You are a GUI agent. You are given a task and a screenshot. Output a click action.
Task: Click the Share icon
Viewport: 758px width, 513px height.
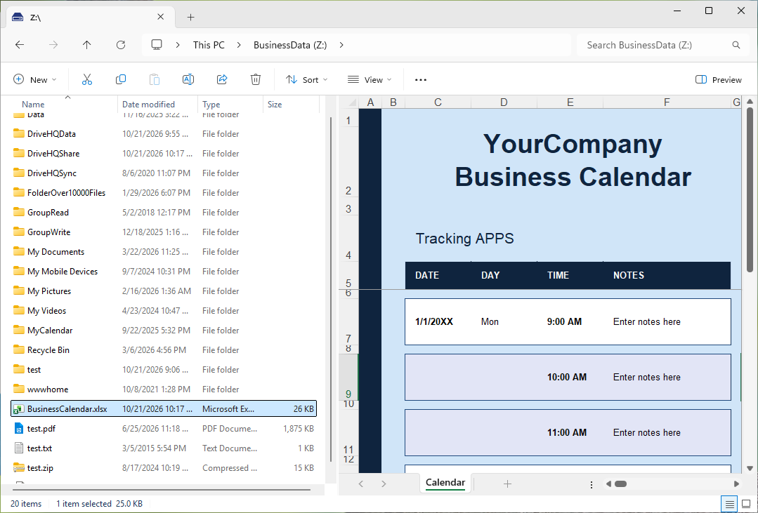(222, 80)
